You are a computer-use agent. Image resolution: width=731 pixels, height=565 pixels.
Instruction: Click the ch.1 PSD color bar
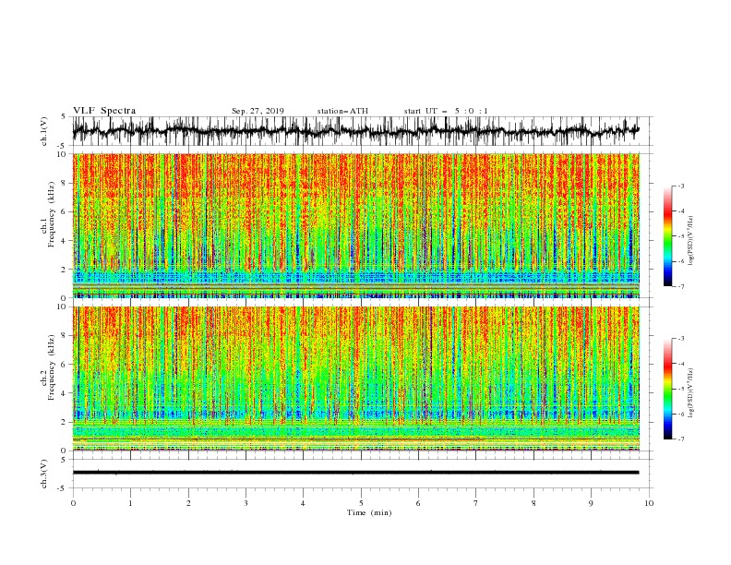668,236
